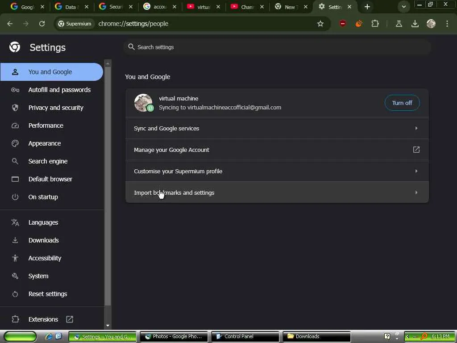Open Default browser settings
Screen dimensions: 457x343
pos(52,179)
